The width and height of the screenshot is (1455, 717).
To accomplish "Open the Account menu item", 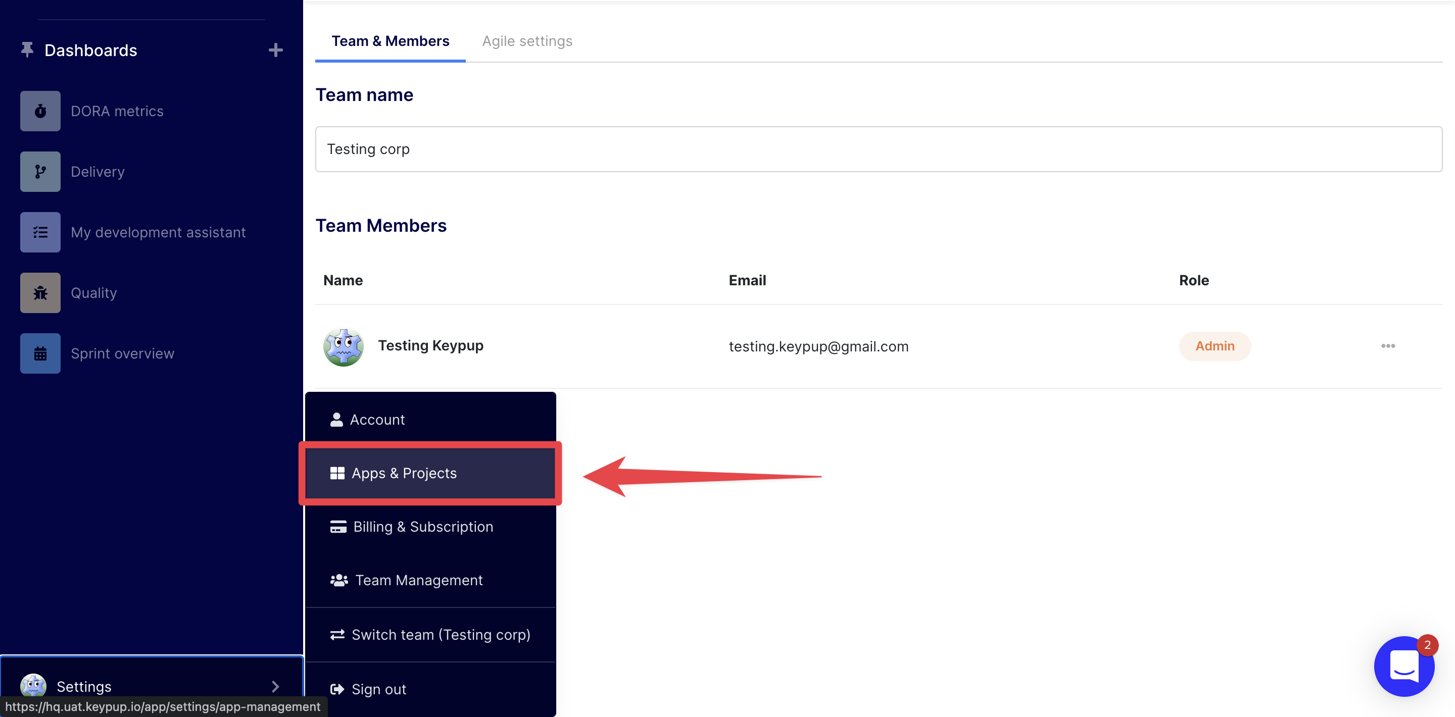I will [x=377, y=420].
